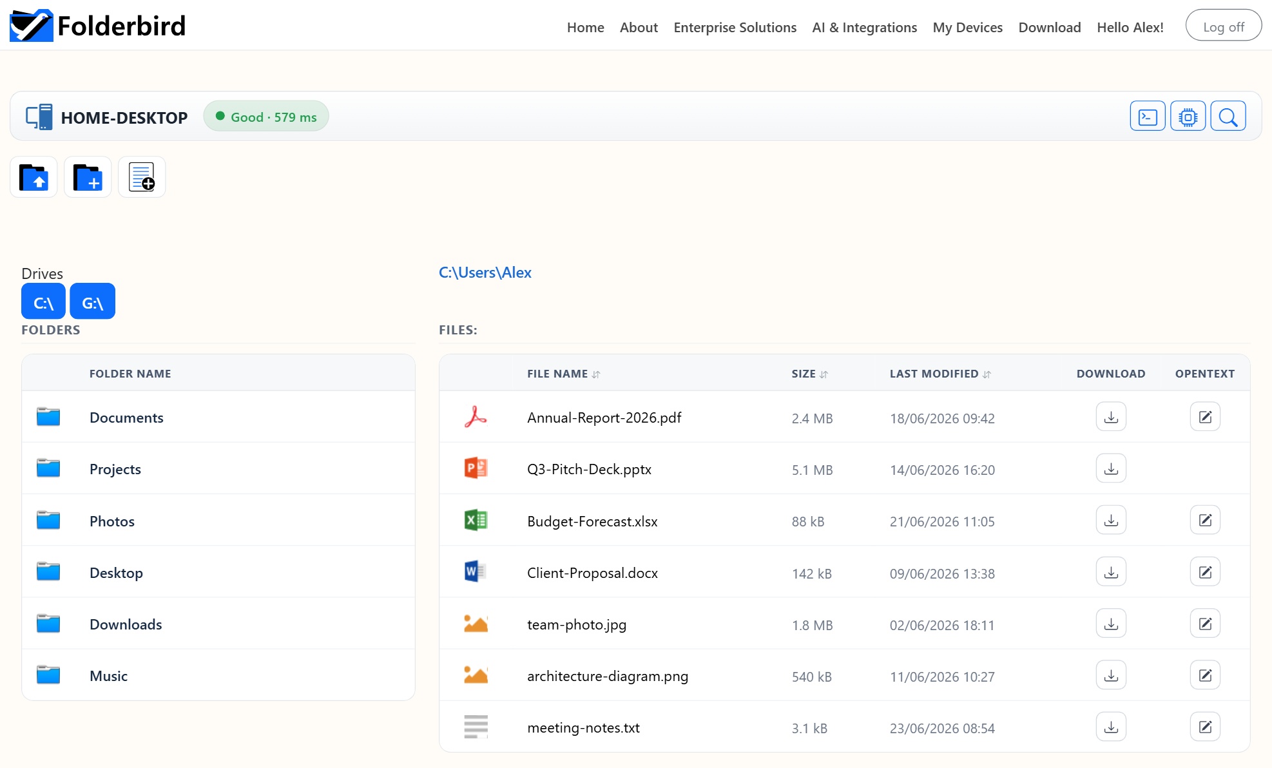1272x768 pixels.
Task: Click the text file icon for meeting-notes.txt
Action: [x=476, y=727]
